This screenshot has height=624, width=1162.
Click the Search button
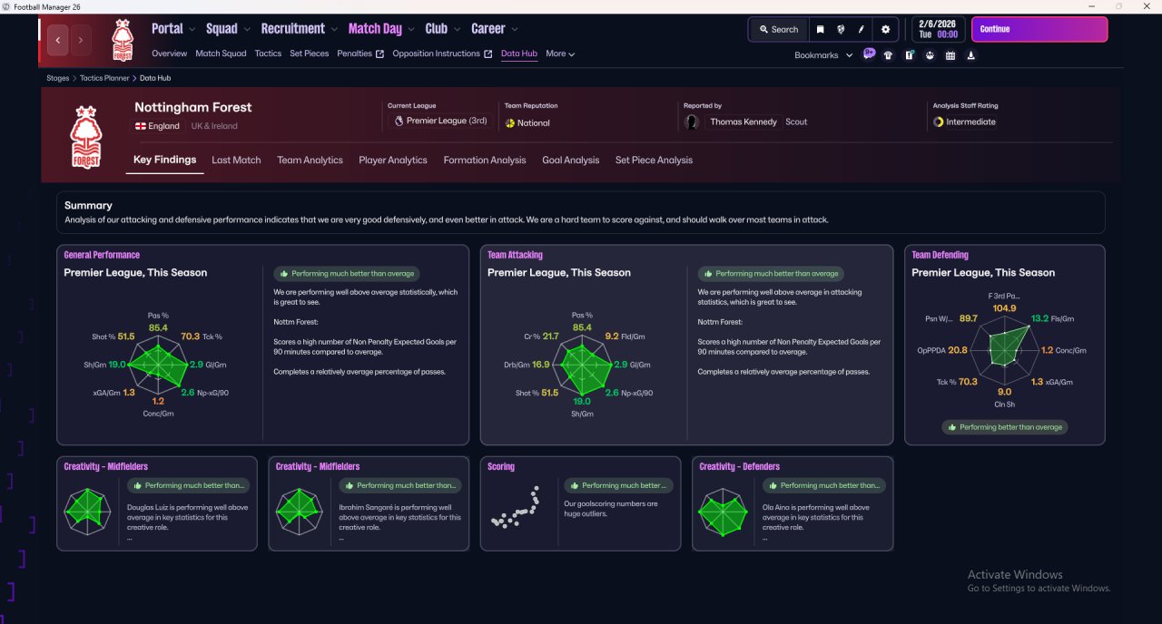pos(778,29)
